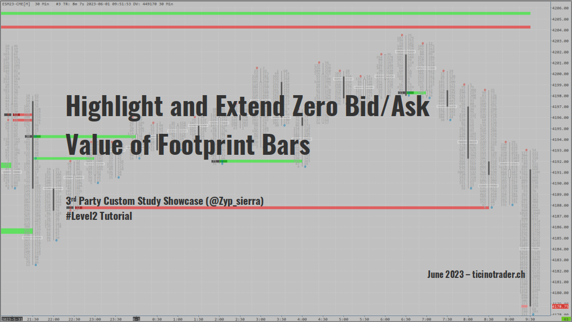
Task: Click the 8:00 time axis label
Action: click(x=467, y=319)
